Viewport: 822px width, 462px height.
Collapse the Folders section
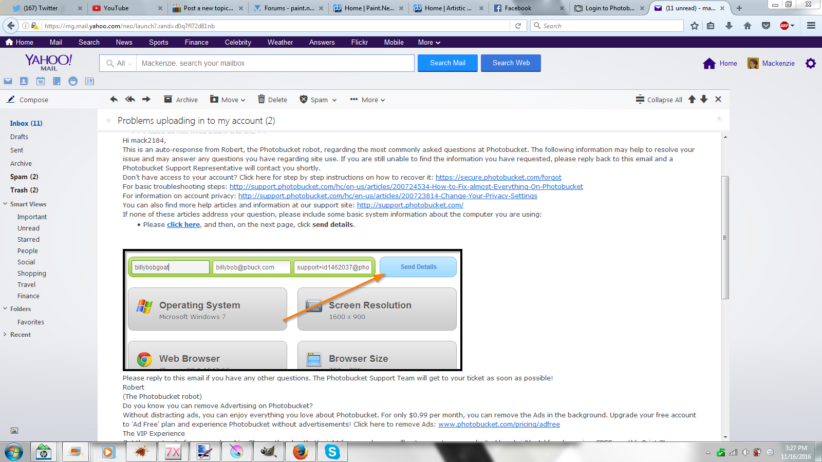click(5, 309)
